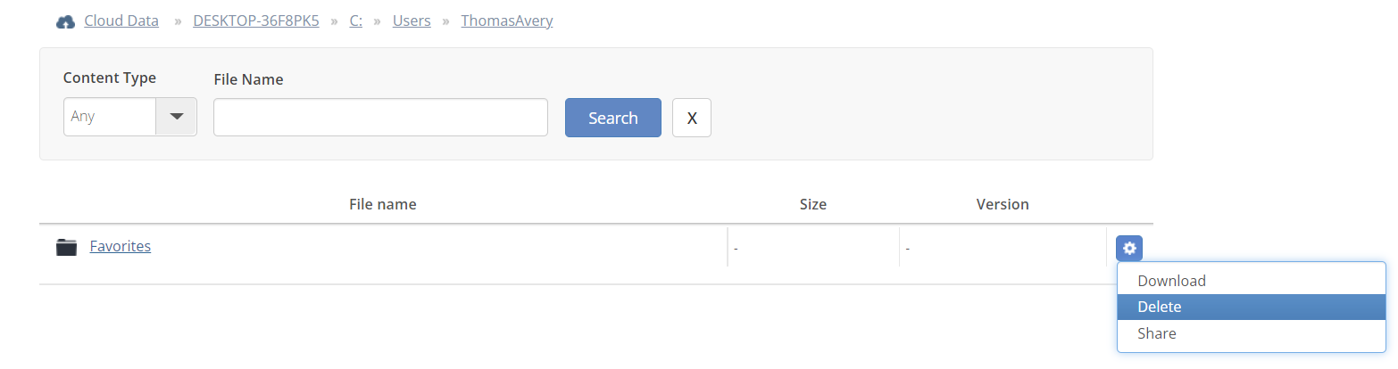Open the DESKTOP-36F8PK5 breadcrumb link
Screen dimensions: 1398x369
pos(256,20)
